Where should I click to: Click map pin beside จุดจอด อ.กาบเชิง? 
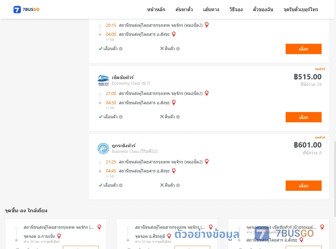click(x=59, y=236)
